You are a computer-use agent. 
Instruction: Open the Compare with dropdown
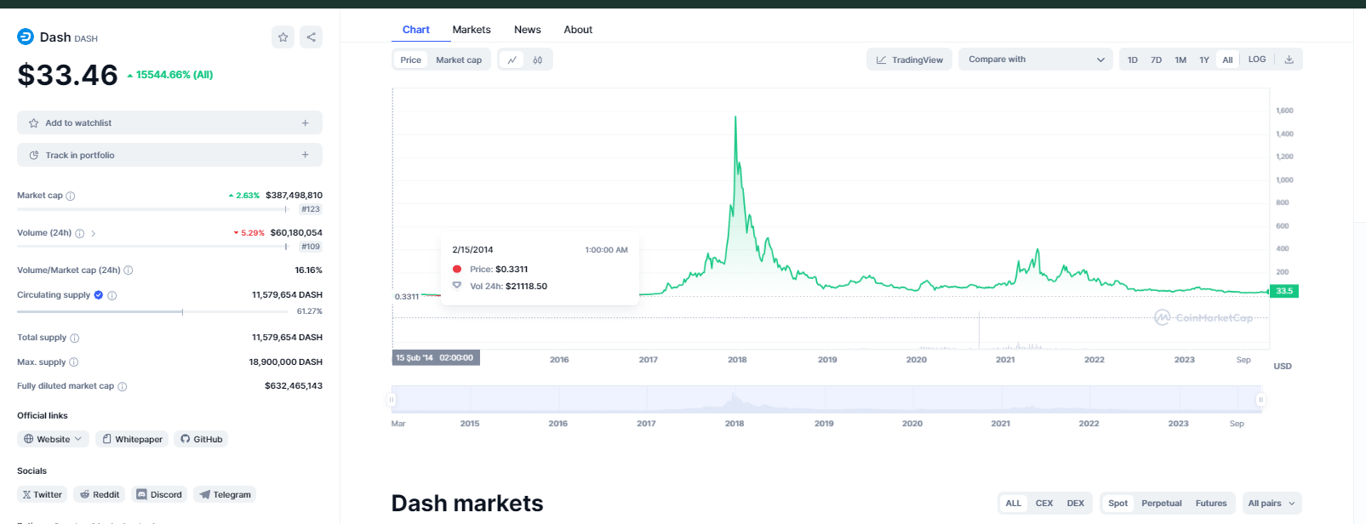click(x=1035, y=60)
